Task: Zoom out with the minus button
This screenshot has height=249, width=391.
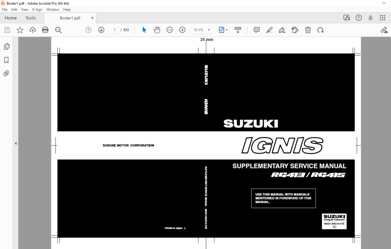Action: (x=169, y=30)
